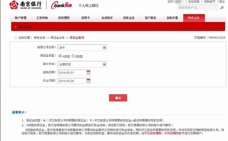228x141 pixels.
Task: Click the 在线客服 link
Action: pos(193,2)
